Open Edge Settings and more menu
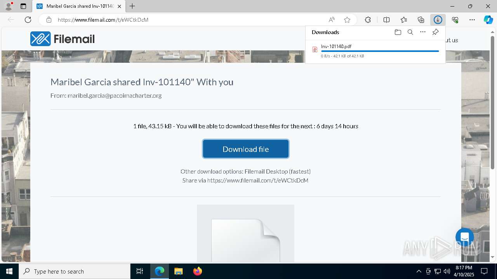Screen dimensions: 497x279 pyautogui.click(x=472, y=20)
